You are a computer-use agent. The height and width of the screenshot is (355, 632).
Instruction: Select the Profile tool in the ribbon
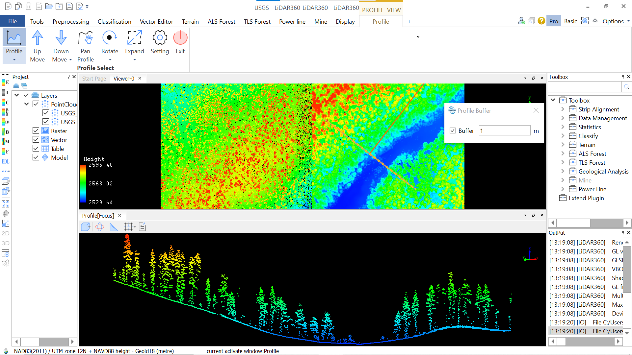tap(13, 44)
